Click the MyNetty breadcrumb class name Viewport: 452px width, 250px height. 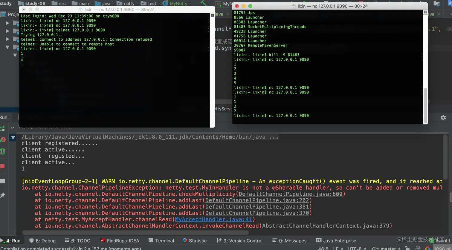click(178, 4)
